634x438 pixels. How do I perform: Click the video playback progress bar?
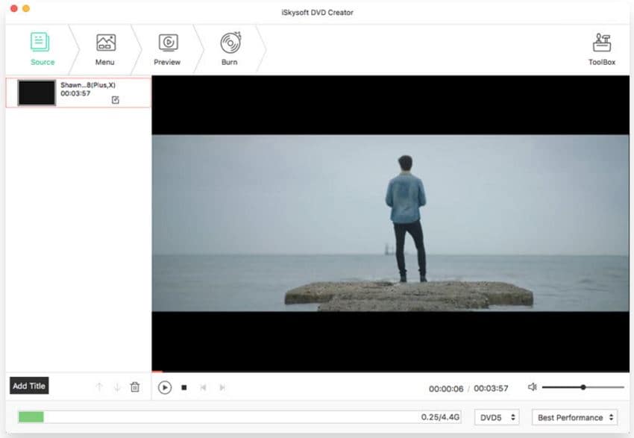pos(391,372)
